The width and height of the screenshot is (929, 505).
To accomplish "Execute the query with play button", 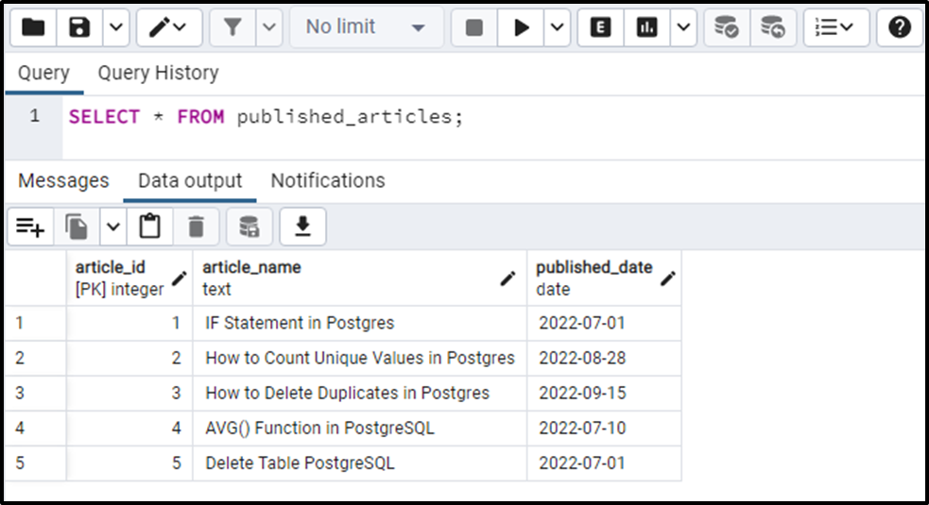I will [521, 27].
